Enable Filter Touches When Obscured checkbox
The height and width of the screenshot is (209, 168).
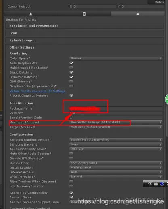pyautogui.click(x=71, y=182)
